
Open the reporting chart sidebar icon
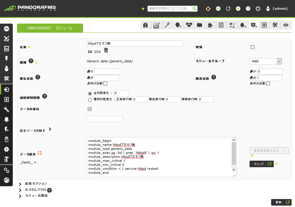pos(7,49)
